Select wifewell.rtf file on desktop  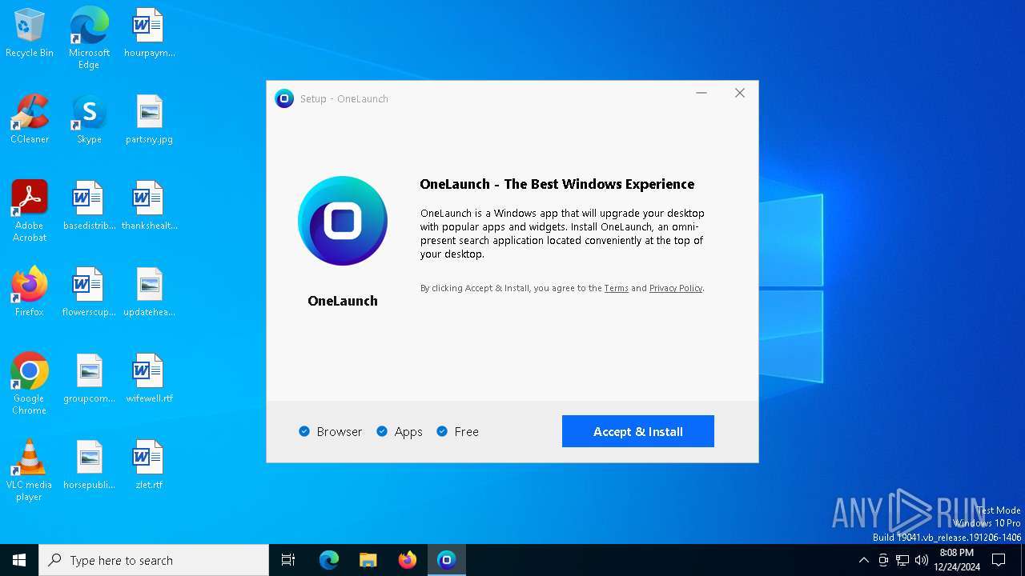coord(149,379)
